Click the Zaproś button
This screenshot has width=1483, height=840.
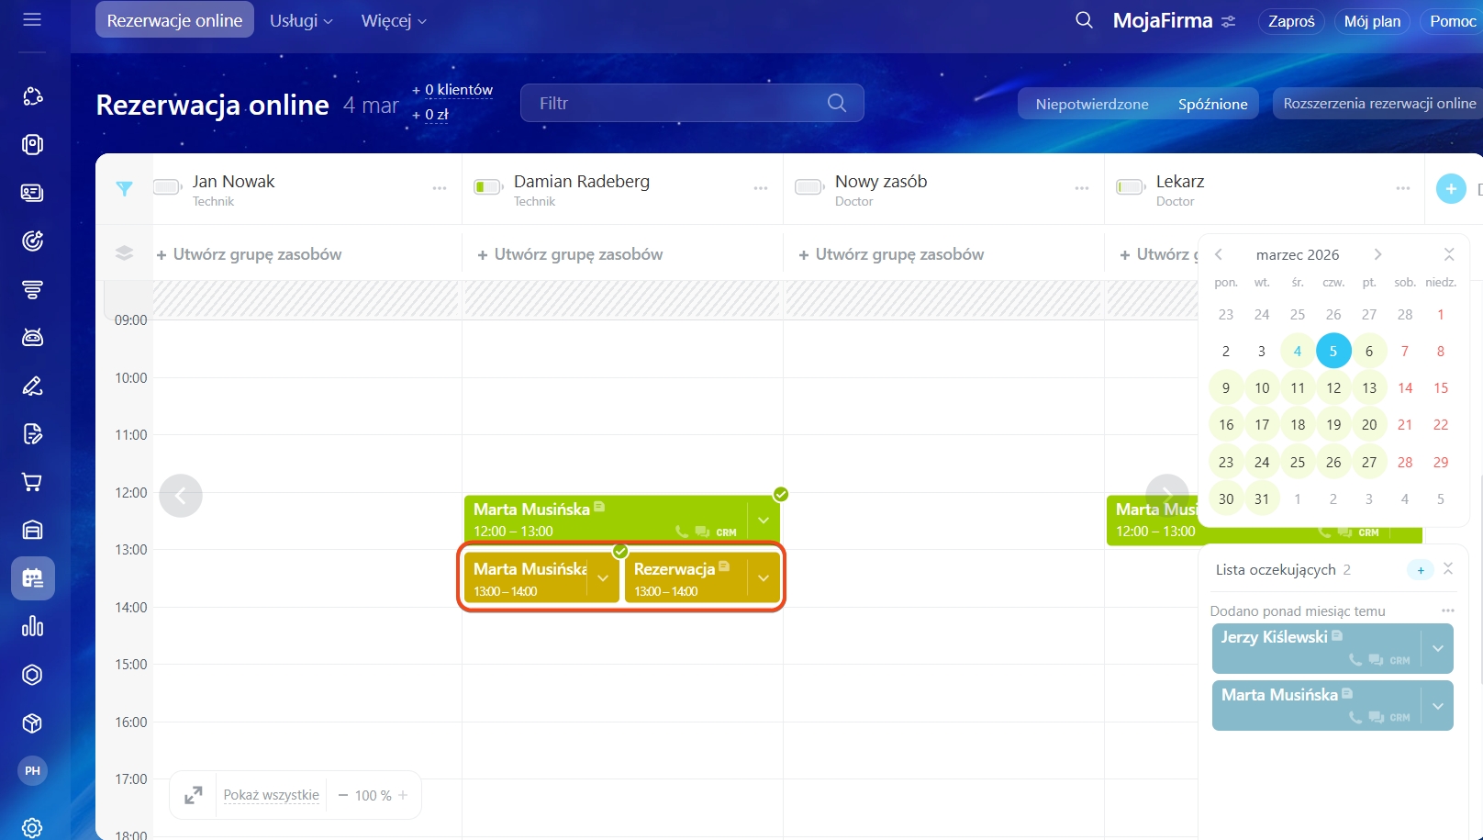(x=1291, y=21)
